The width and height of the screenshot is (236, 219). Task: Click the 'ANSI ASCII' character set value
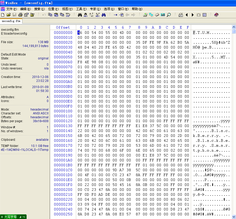[x=41, y=113]
